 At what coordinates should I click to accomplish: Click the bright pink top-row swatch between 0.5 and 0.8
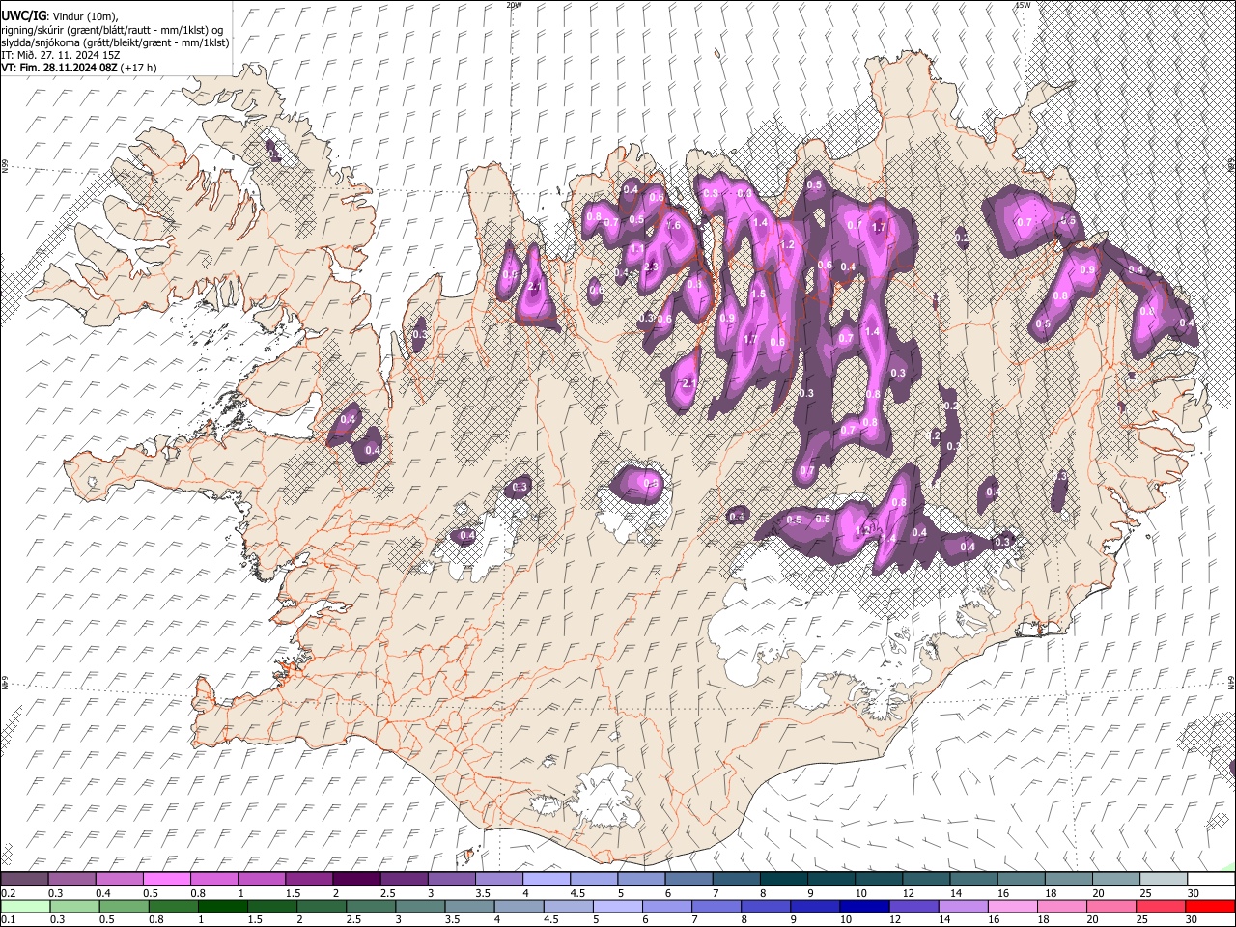(167, 879)
